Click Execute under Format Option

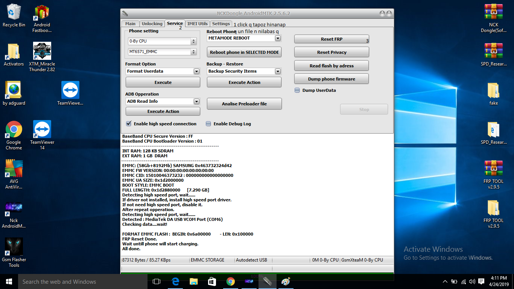pyautogui.click(x=163, y=82)
